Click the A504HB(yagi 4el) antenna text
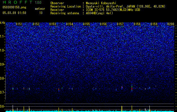The width and height of the screenshot is (177, 112). pyautogui.click(x=99, y=13)
